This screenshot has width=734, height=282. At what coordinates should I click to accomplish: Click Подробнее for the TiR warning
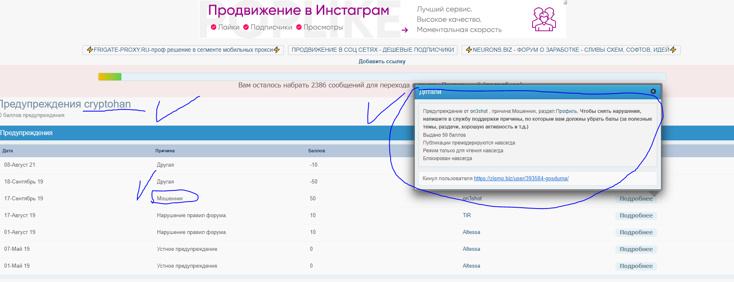click(636, 216)
